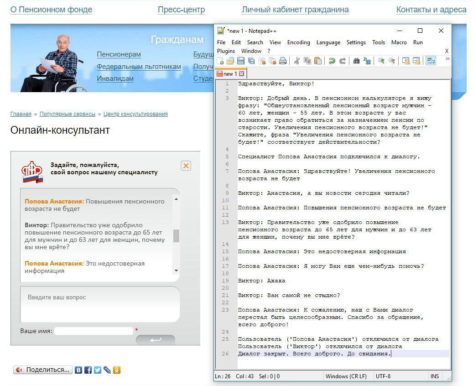Open 'Личный кабинет гражданина' link
The height and width of the screenshot is (386, 473).
(295, 10)
